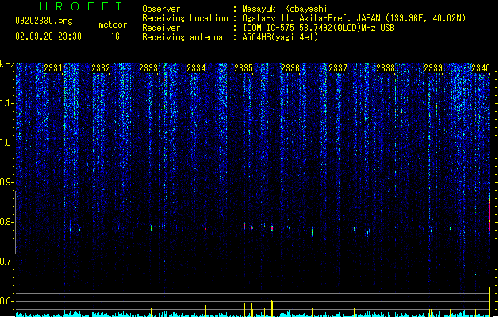Click the 1.1 frequency axis tick

(6, 103)
